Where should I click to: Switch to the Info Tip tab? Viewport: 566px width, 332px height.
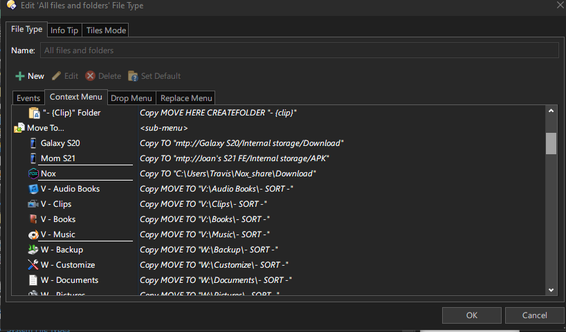coord(65,30)
